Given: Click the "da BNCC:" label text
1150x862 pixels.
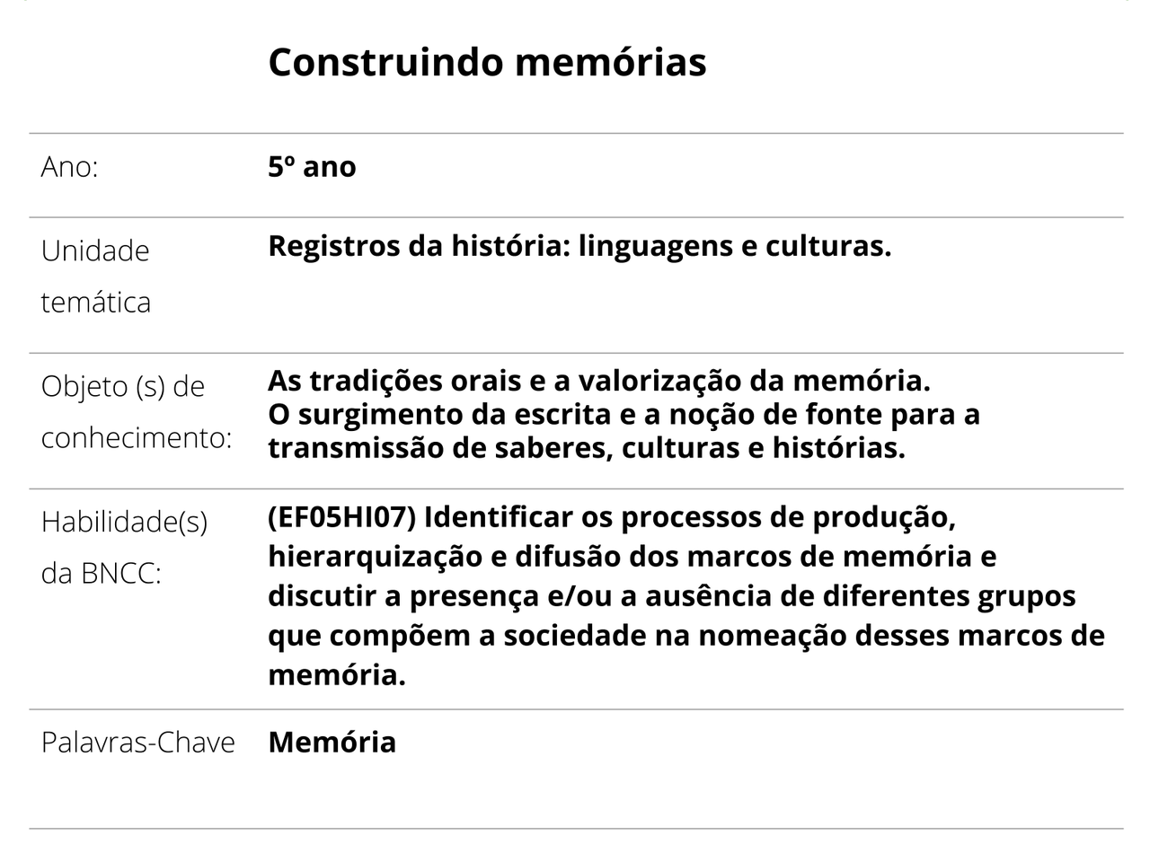Looking at the screenshot, I should (102, 572).
